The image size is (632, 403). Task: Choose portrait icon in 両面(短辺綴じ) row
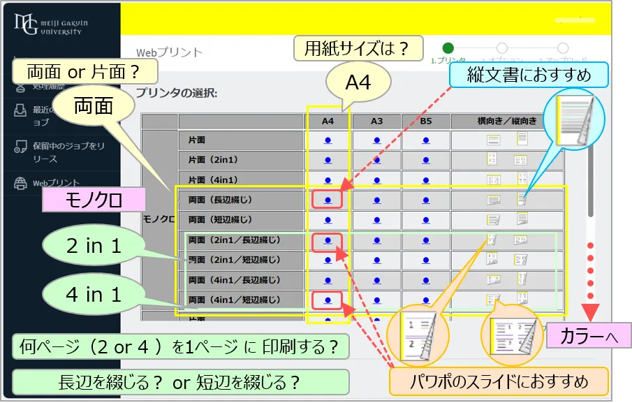click(x=522, y=219)
